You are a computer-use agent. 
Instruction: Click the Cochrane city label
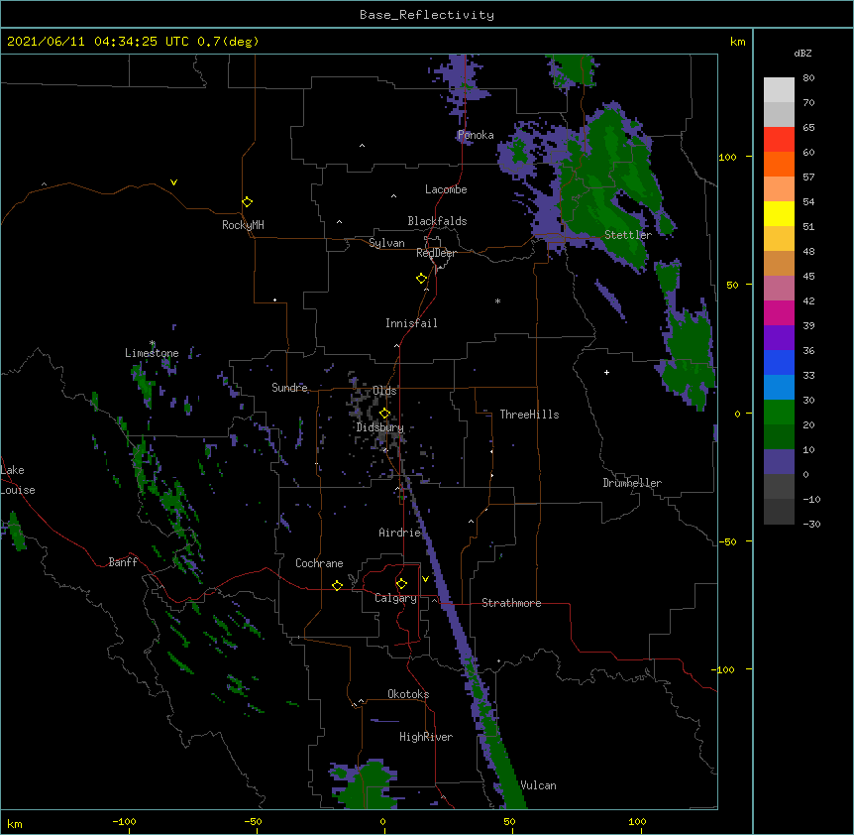tap(319, 563)
